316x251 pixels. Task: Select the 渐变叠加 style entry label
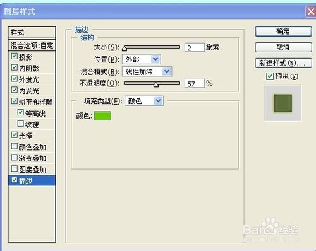tap(32, 158)
